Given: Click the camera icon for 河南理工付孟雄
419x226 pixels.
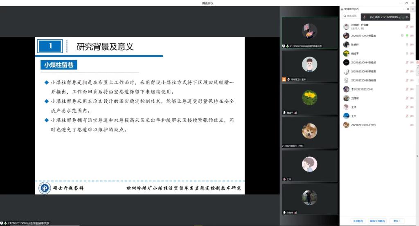Looking at the screenshot, I should [412, 27].
